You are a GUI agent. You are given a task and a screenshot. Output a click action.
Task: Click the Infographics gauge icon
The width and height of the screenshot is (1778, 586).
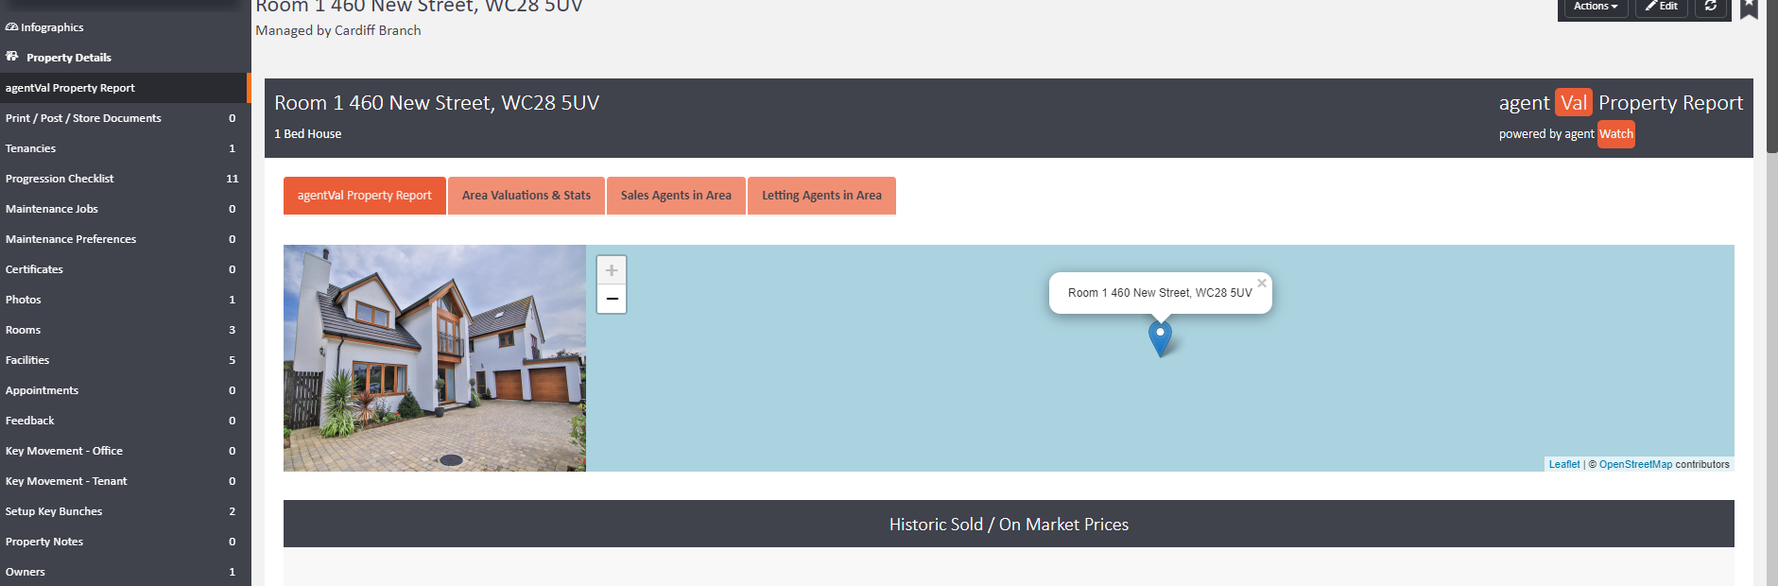click(11, 27)
